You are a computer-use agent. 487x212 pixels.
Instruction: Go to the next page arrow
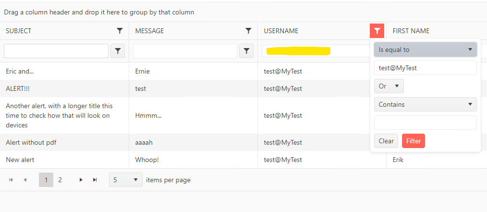coord(81,180)
